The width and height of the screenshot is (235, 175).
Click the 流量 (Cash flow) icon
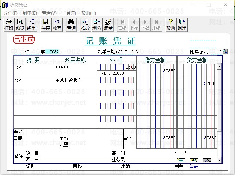[108, 25]
